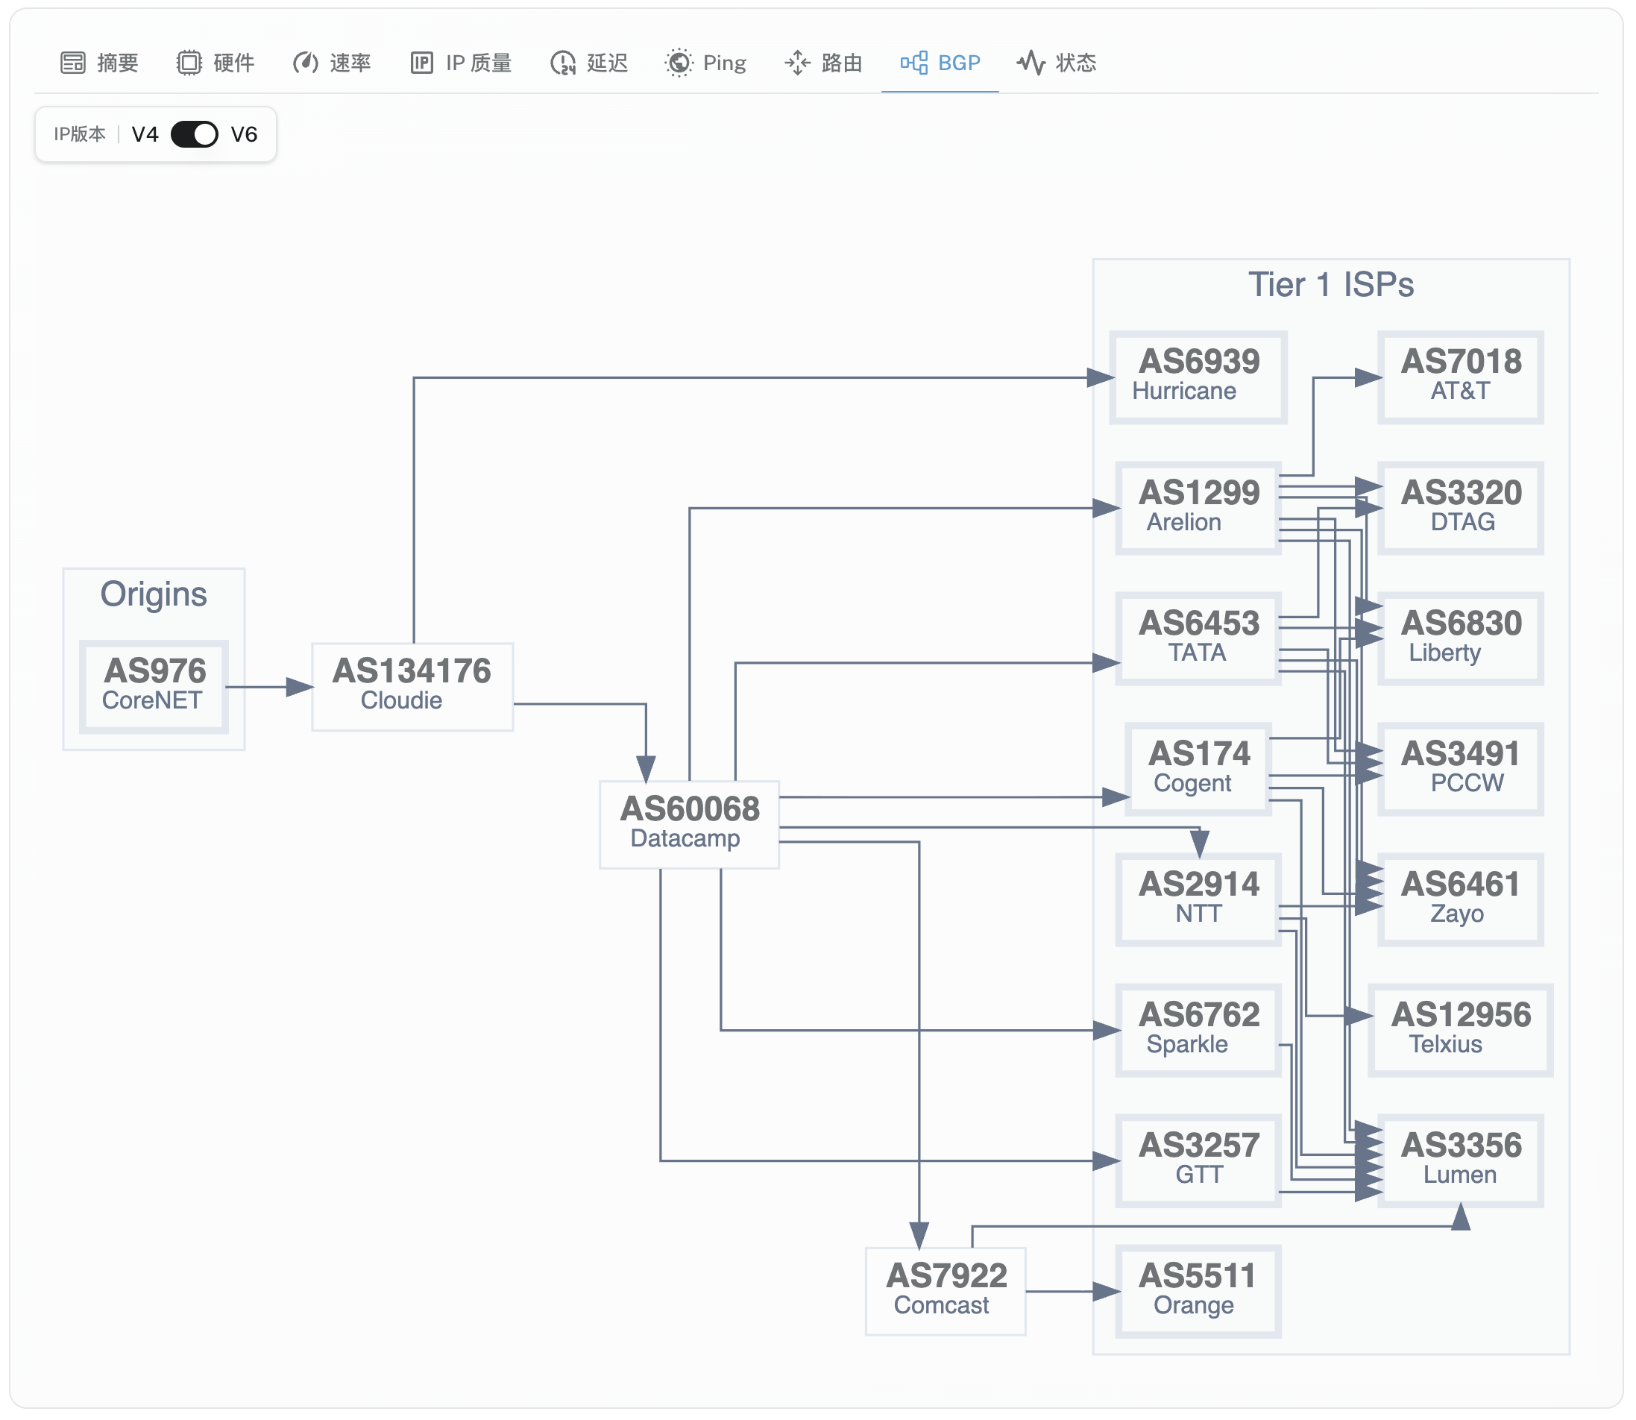Click the Routing (路由) icon
1636x1420 pixels.
[797, 63]
